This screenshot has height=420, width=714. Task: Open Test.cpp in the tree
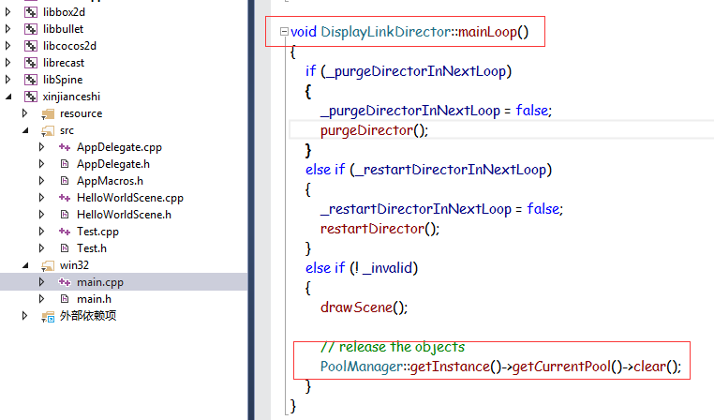click(x=97, y=232)
